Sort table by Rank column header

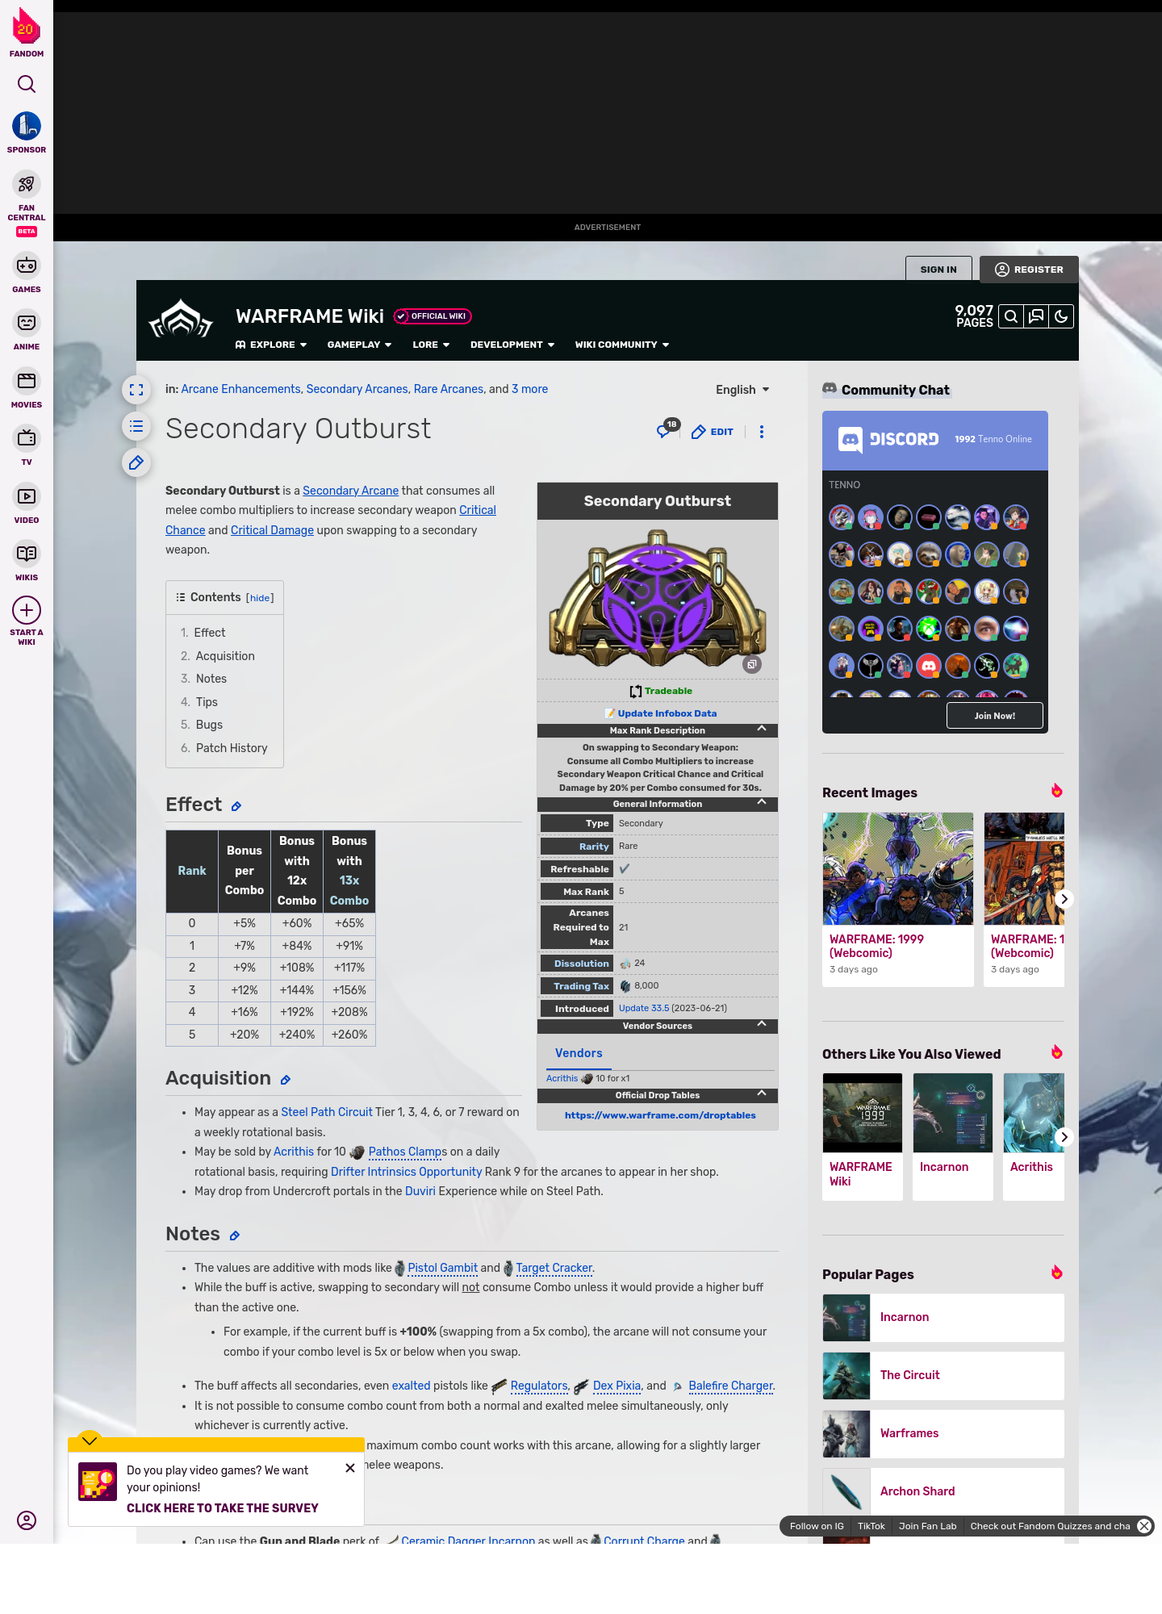click(x=192, y=871)
